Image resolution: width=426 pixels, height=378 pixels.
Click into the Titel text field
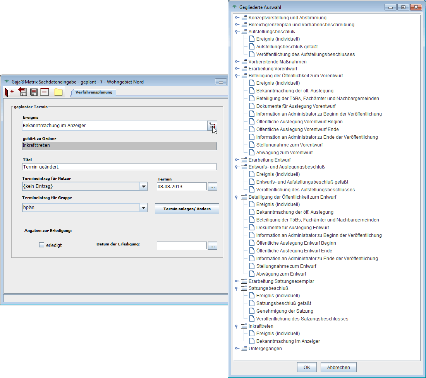119,167
